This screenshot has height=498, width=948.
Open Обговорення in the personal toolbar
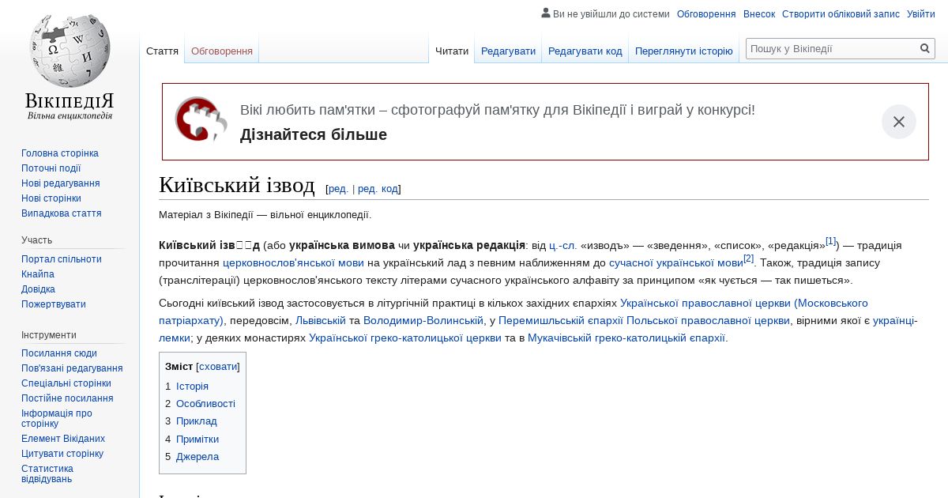706,13
